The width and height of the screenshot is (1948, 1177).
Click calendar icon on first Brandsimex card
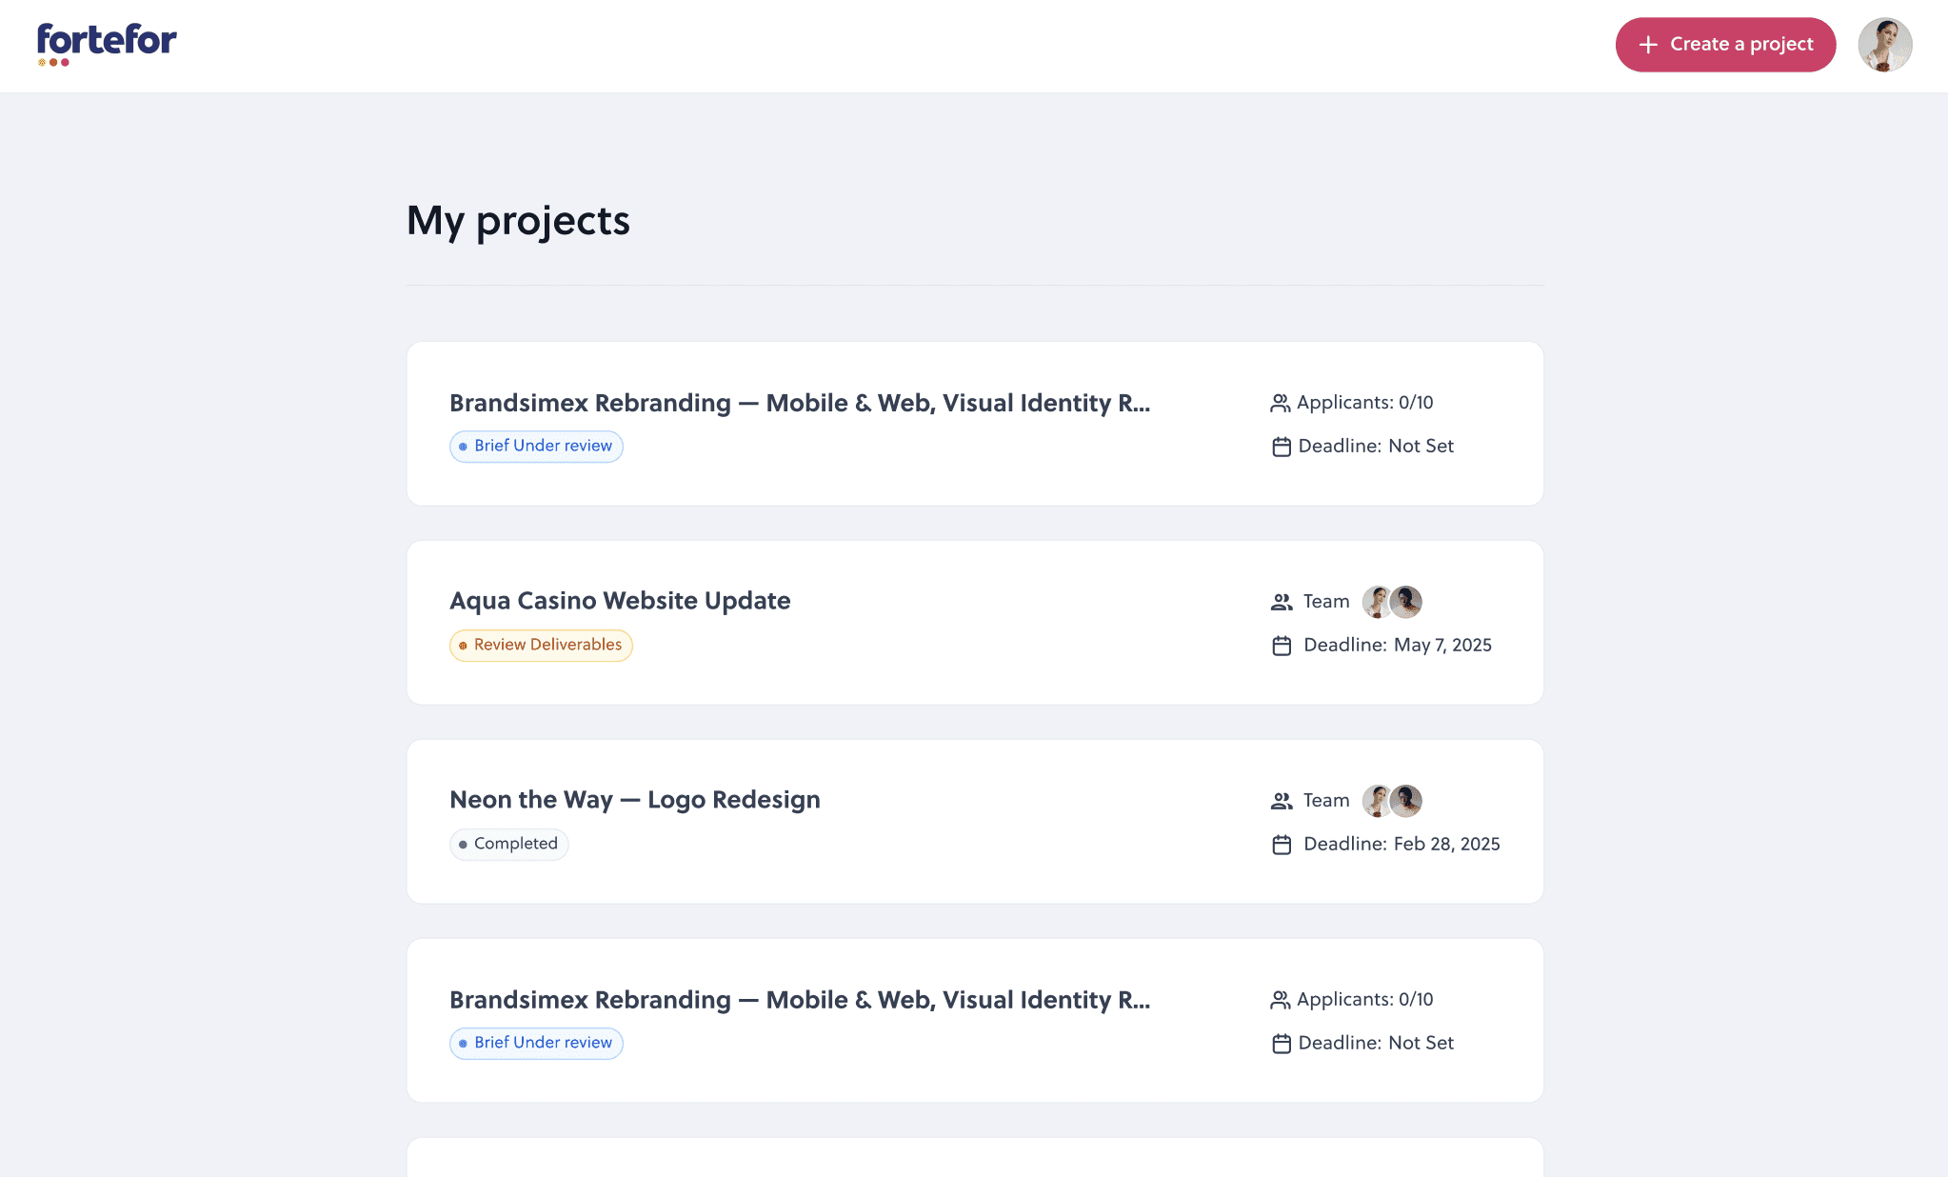1282,447
